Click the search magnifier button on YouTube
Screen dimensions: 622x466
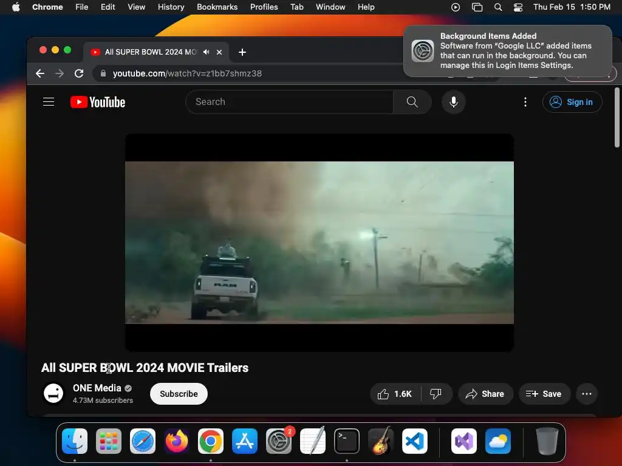coord(412,102)
